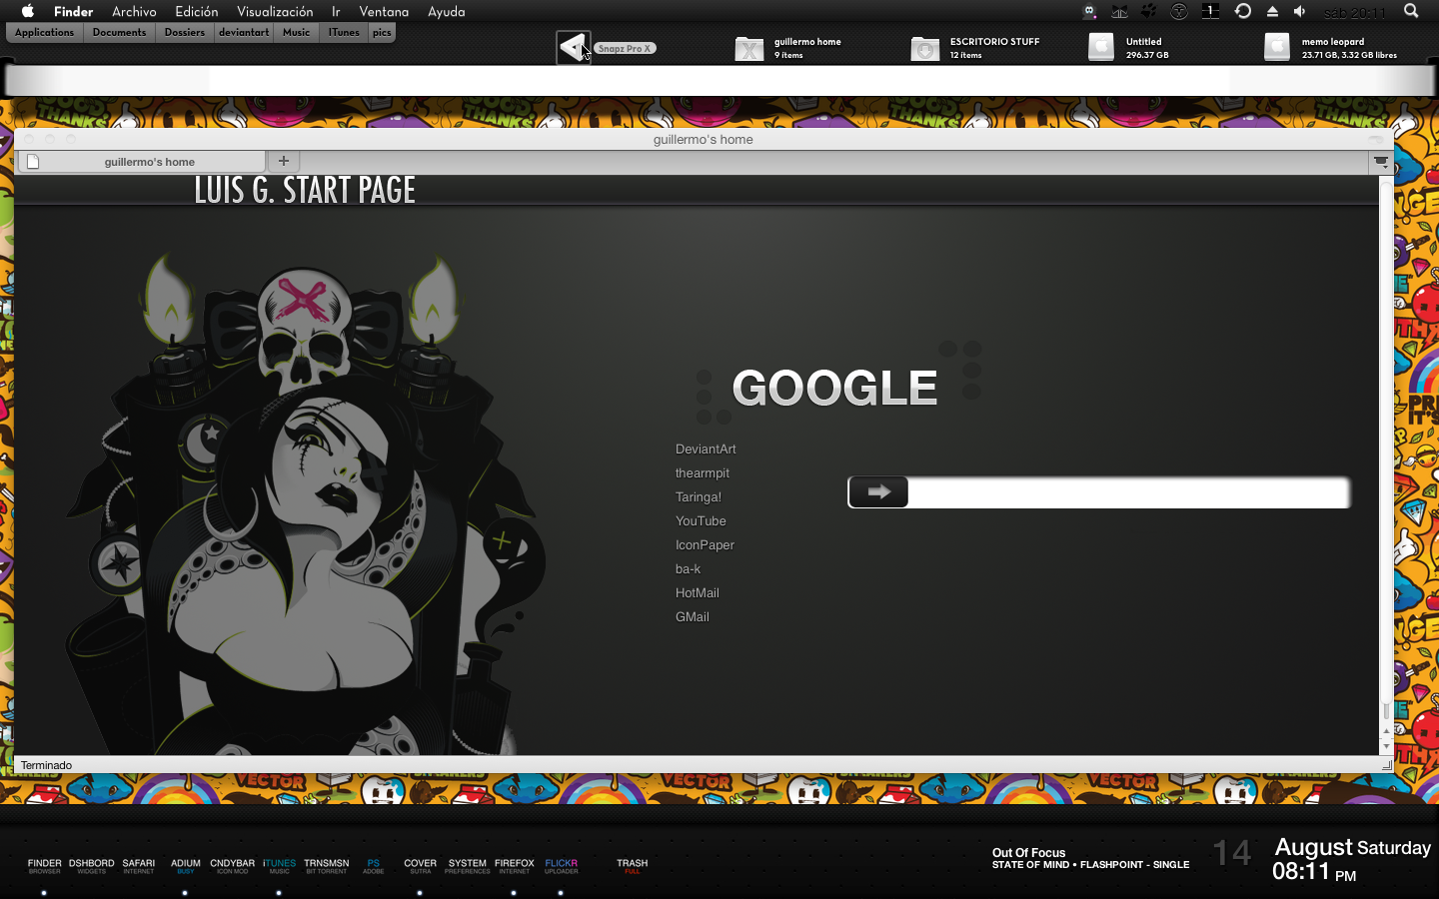Add a new browser tab

point(284,161)
